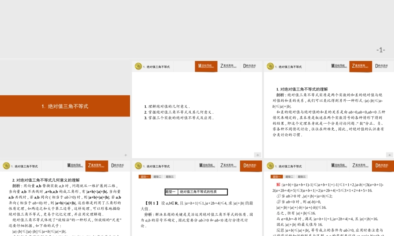Select the 目标导航 tab on the geometric meaning slide
The image size is (394, 236).
coord(74,166)
